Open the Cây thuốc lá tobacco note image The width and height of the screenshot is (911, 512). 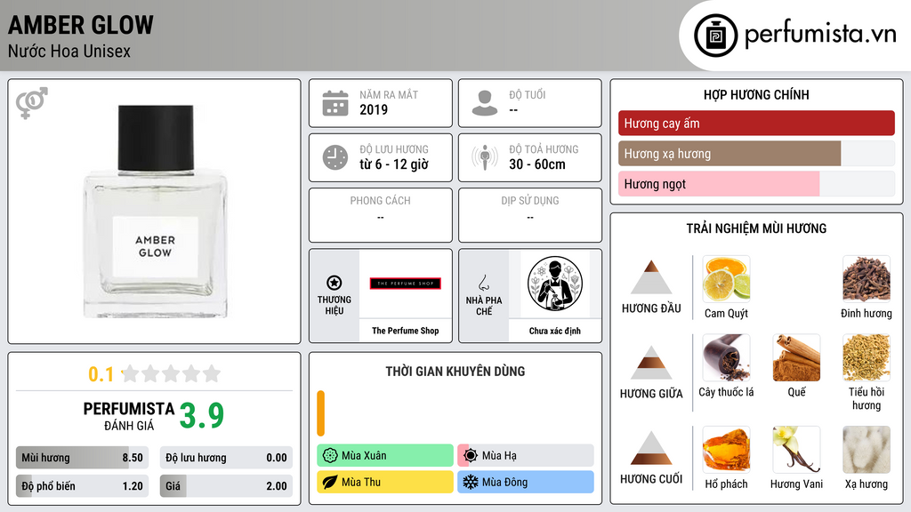726,357
